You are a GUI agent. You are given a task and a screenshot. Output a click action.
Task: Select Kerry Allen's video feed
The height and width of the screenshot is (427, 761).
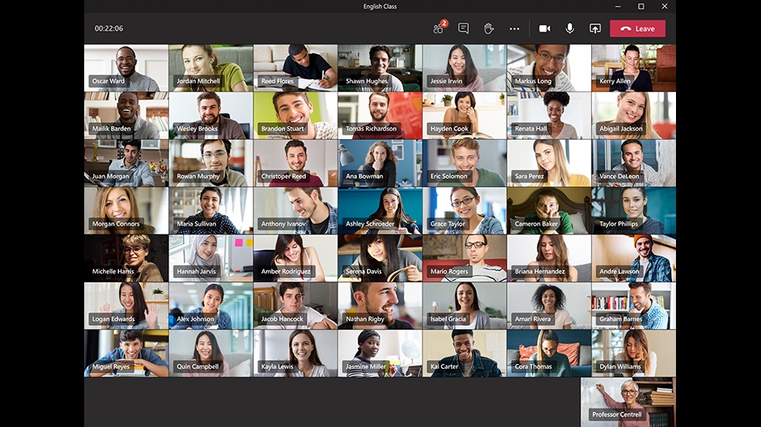point(633,68)
